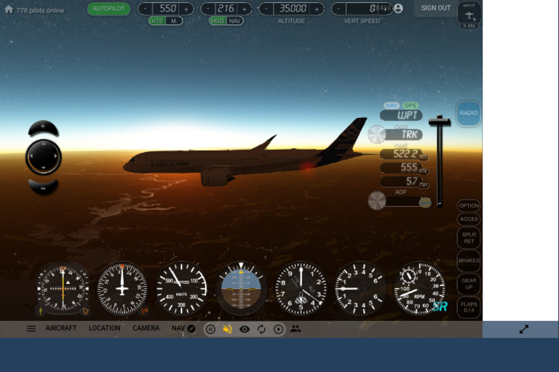559x372 pixels.
Task: Toggle the AUTOPILOT button
Action: coord(108,9)
